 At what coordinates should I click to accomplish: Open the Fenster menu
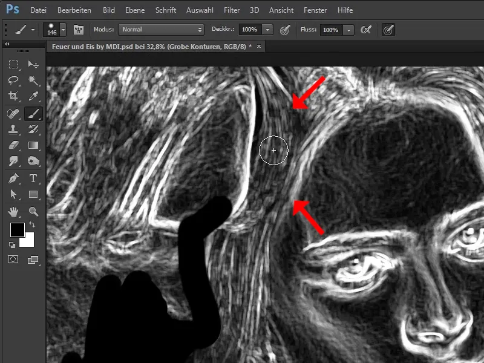[315, 10]
